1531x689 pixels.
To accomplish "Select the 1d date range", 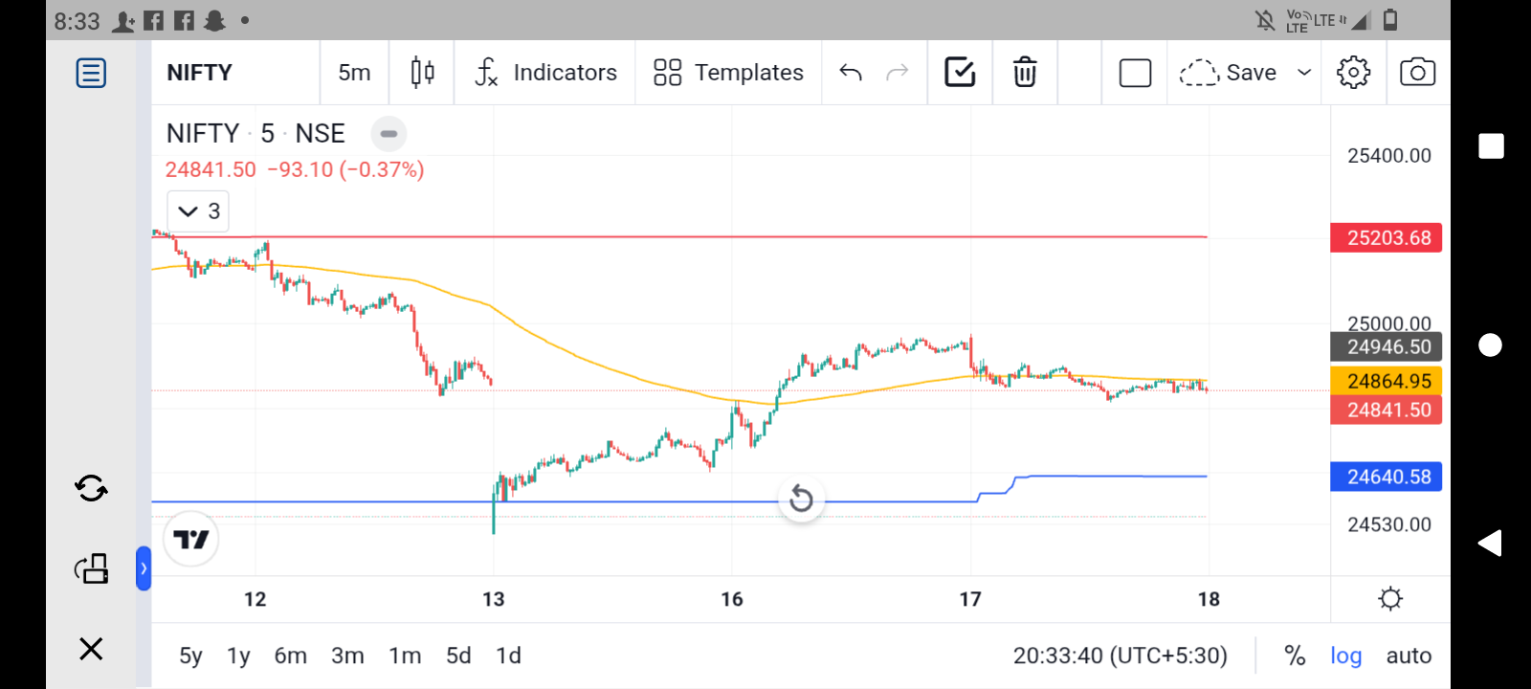I will [508, 656].
